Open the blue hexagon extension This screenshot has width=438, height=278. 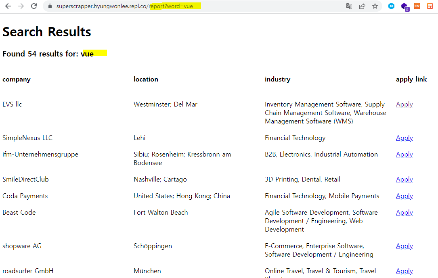click(x=391, y=6)
